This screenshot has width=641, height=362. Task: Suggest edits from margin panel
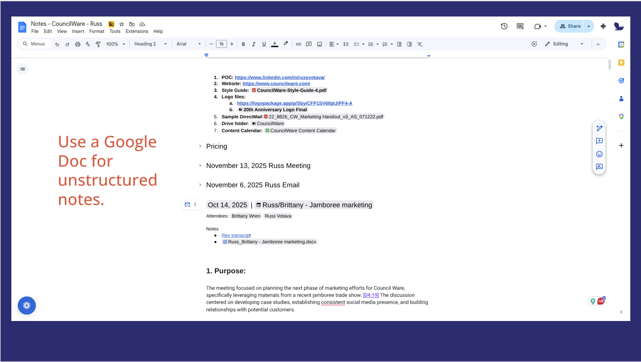tap(599, 167)
